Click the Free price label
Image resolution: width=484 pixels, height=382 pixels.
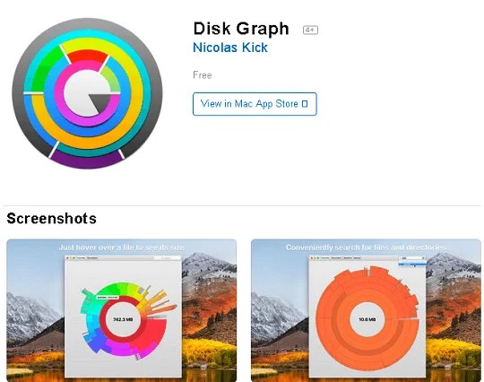203,75
